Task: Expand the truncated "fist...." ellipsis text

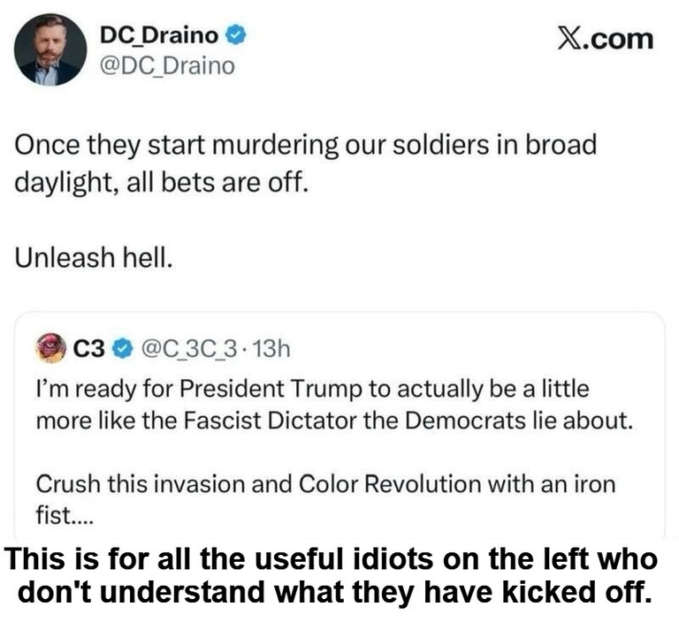Action: (61, 513)
